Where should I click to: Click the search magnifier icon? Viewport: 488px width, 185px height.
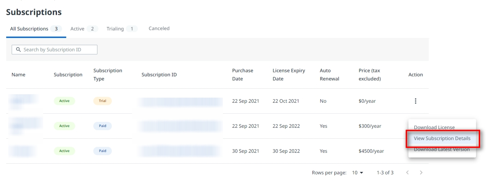click(x=19, y=50)
